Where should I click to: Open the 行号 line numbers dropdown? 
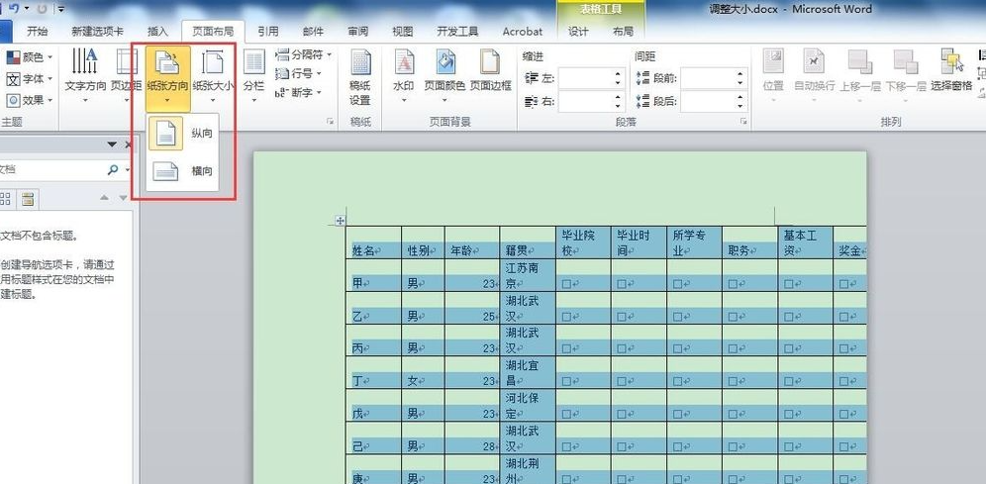299,73
